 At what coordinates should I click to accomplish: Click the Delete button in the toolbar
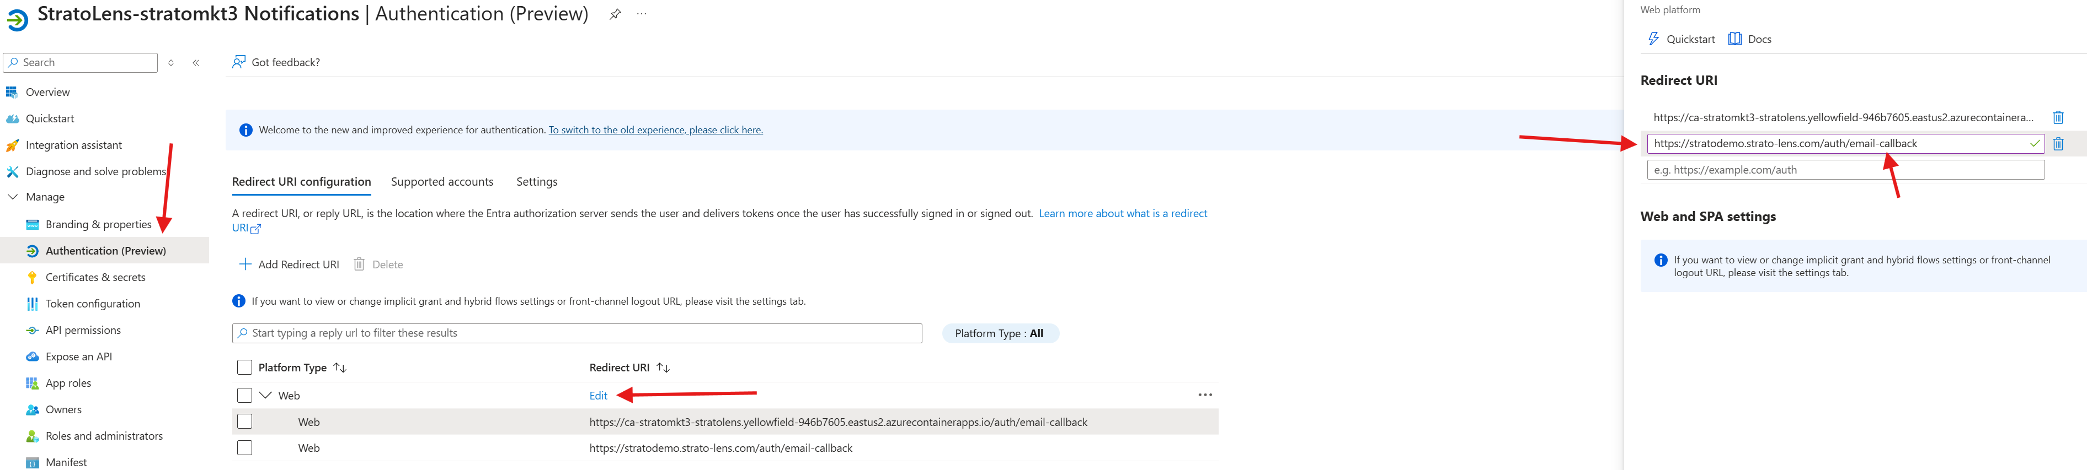click(x=378, y=264)
